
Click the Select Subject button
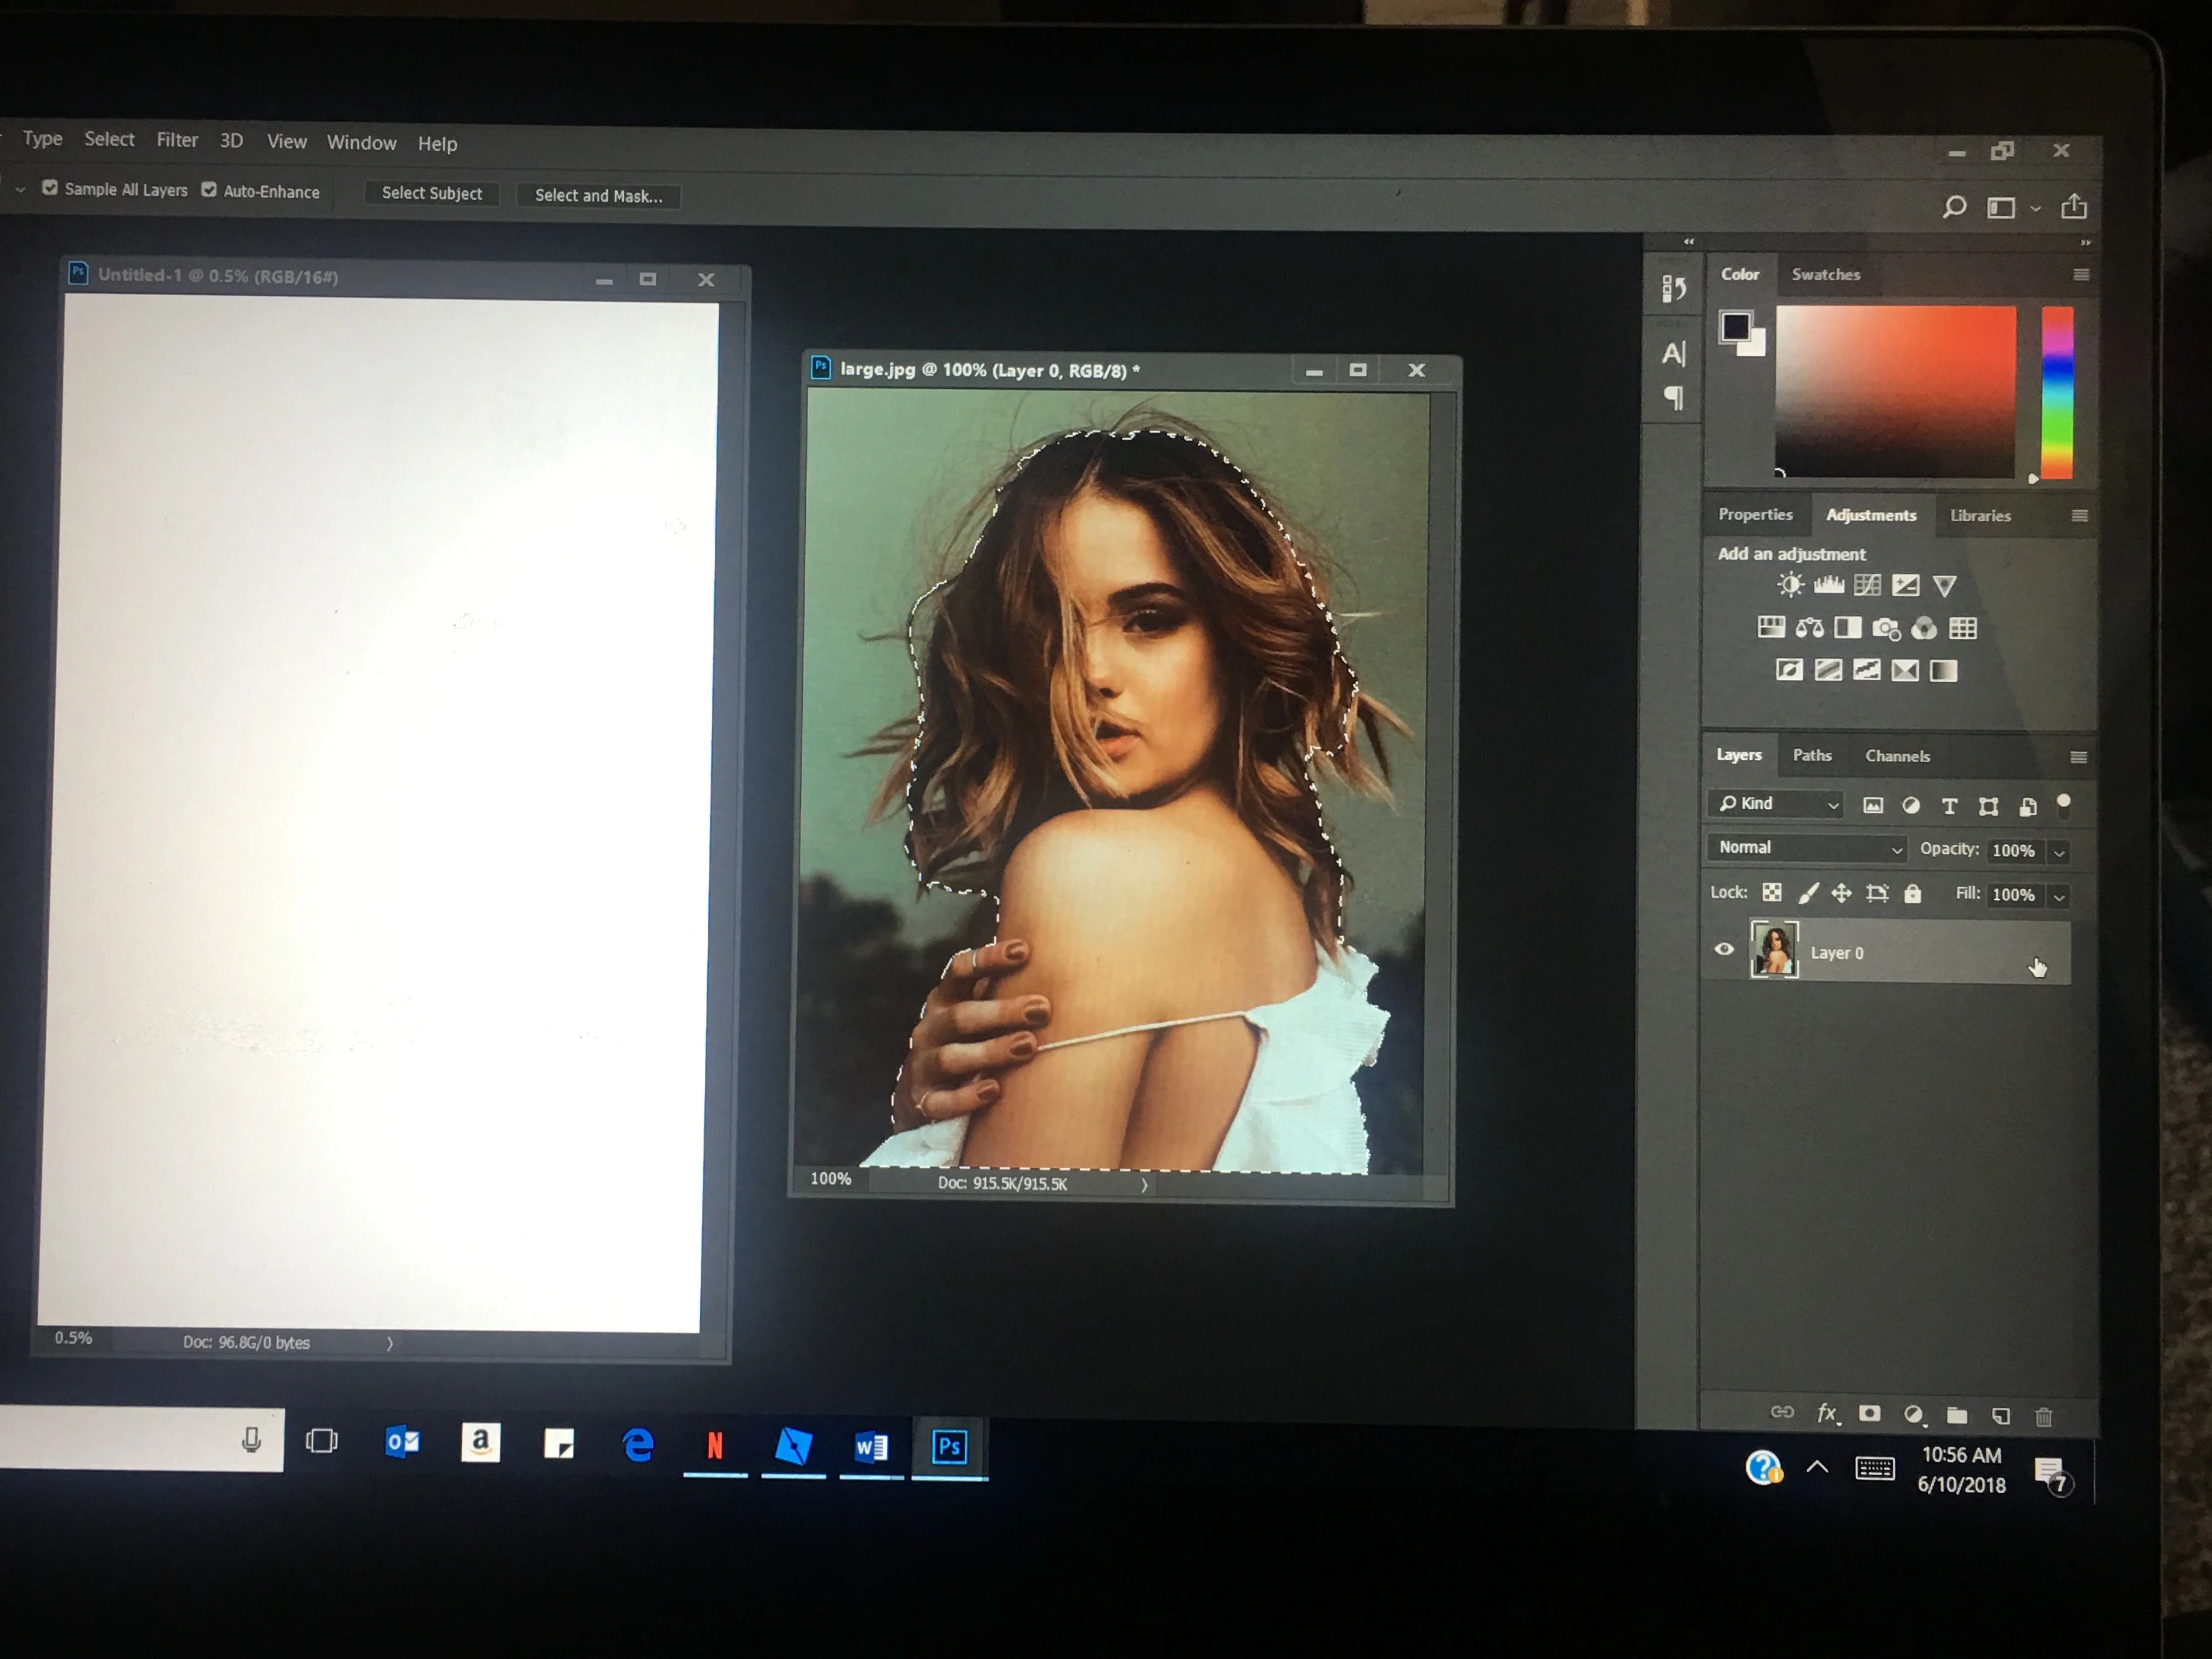432,193
